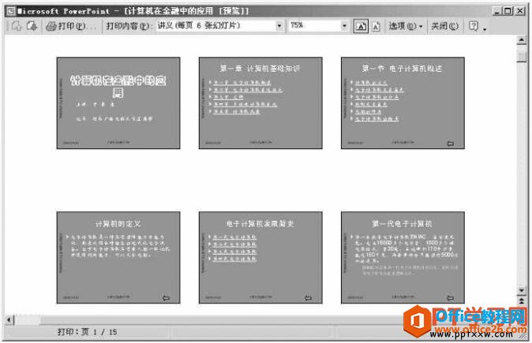Click return arrow icon on 电子计算机发展简史 slide
Screen dimensions: 532x343
point(308,298)
